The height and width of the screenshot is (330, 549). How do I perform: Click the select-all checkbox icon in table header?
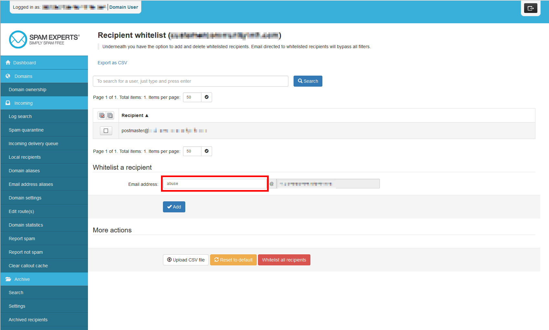tap(102, 115)
